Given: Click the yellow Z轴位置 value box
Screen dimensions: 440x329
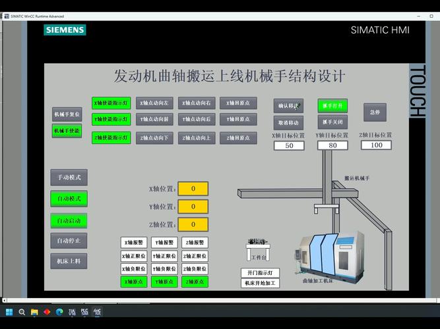Looking at the screenshot, I should click(193, 224).
